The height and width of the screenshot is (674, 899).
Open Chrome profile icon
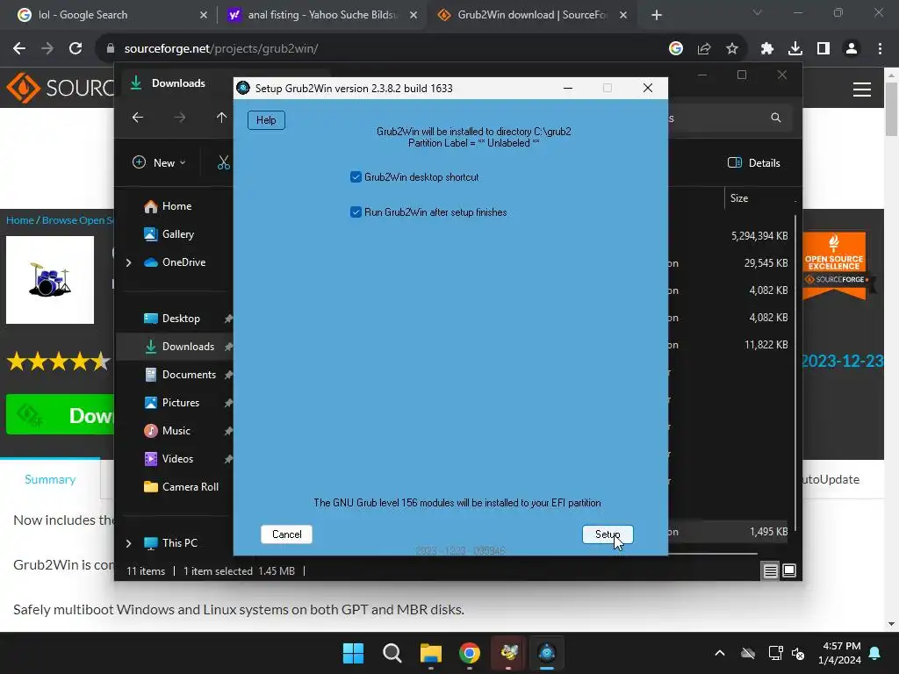[852, 49]
